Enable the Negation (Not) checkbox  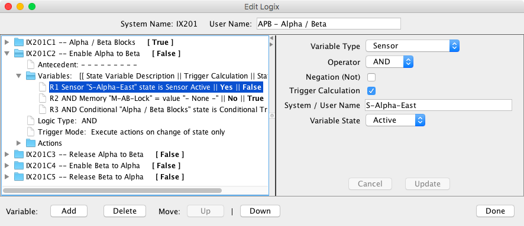click(x=371, y=77)
